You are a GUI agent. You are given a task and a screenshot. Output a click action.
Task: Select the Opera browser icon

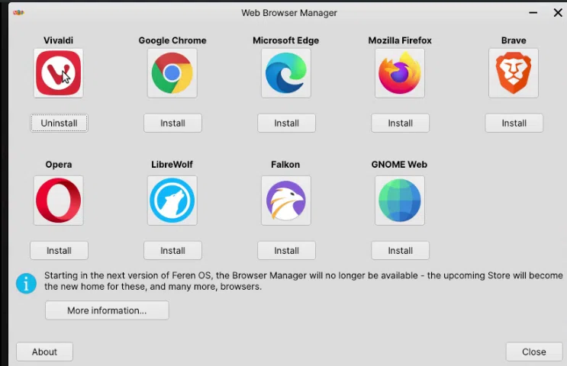[58, 201]
